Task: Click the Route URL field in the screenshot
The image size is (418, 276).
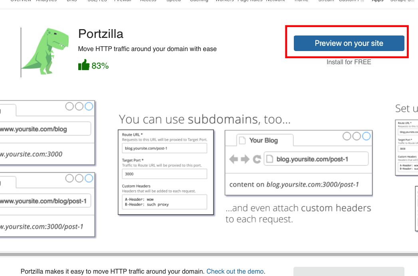Action: coord(164,148)
